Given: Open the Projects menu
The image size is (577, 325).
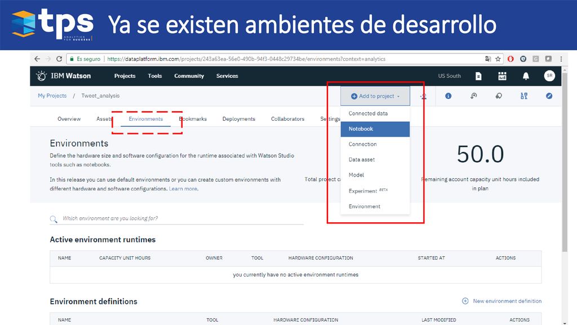Looking at the screenshot, I should [x=125, y=76].
